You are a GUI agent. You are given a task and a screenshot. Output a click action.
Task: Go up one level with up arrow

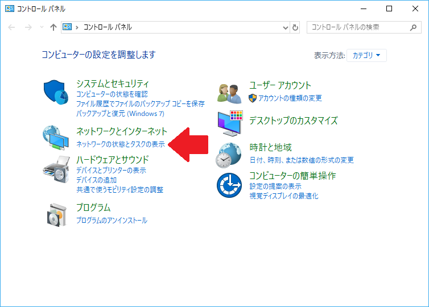[53, 27]
